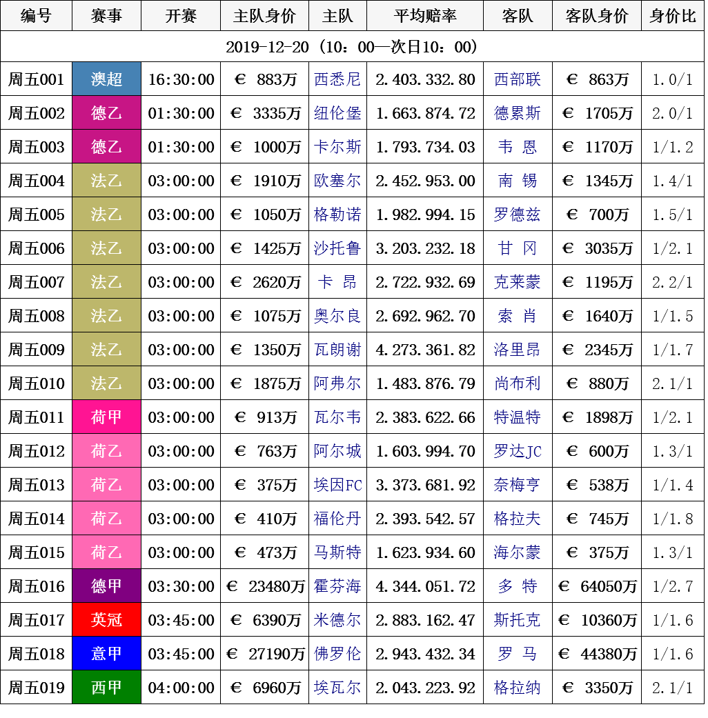The width and height of the screenshot is (708, 718).
Task: Open away team 尚布利
Action: (518, 383)
